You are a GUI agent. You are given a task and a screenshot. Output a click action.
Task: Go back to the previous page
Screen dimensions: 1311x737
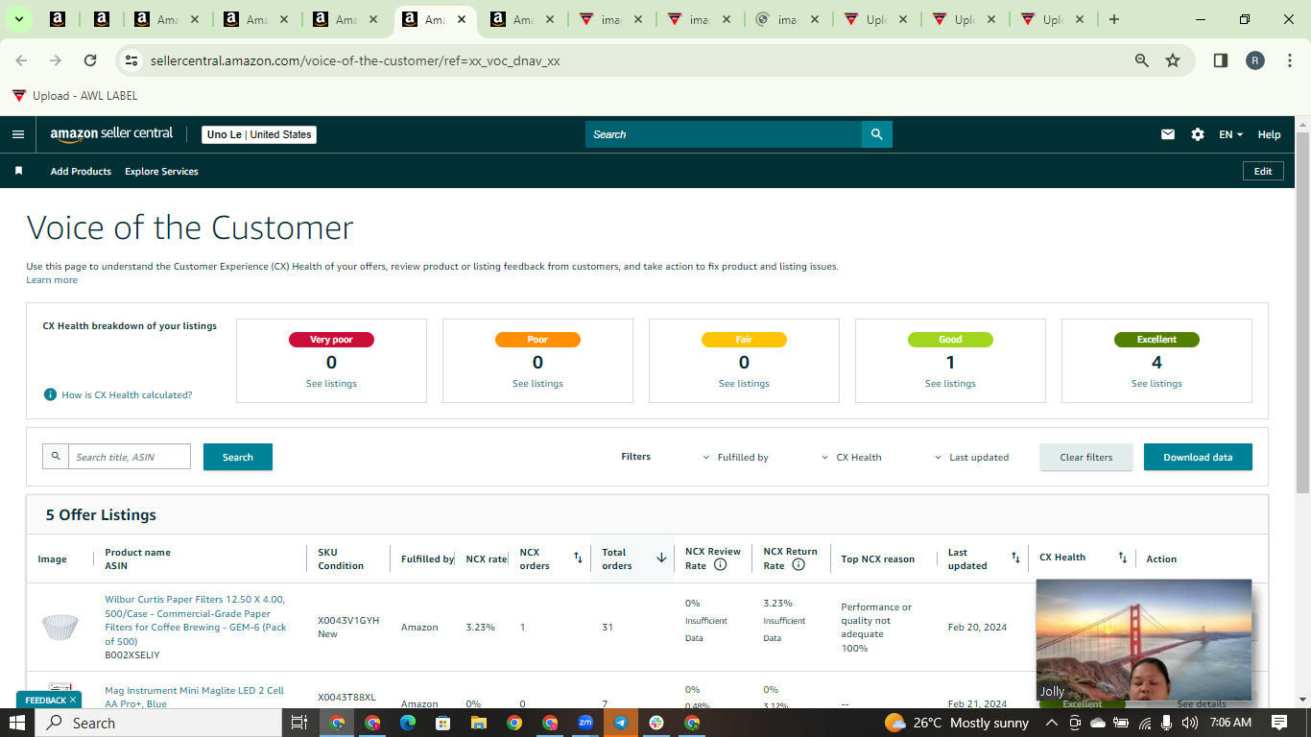21,60
